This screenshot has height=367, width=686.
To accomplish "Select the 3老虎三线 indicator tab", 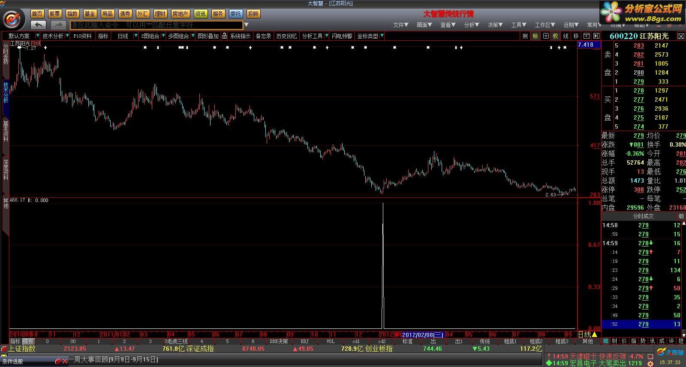I will (x=176, y=341).
